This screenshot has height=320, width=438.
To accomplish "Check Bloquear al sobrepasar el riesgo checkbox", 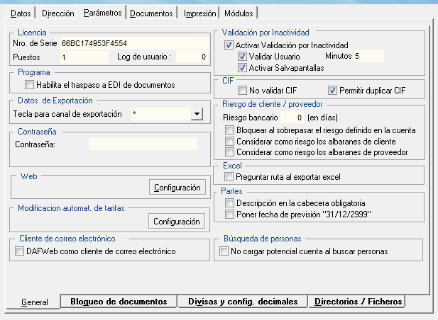I will (x=229, y=130).
